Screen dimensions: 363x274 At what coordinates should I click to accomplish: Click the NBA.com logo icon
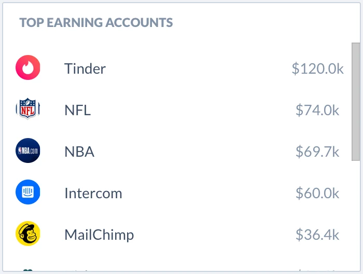click(28, 150)
